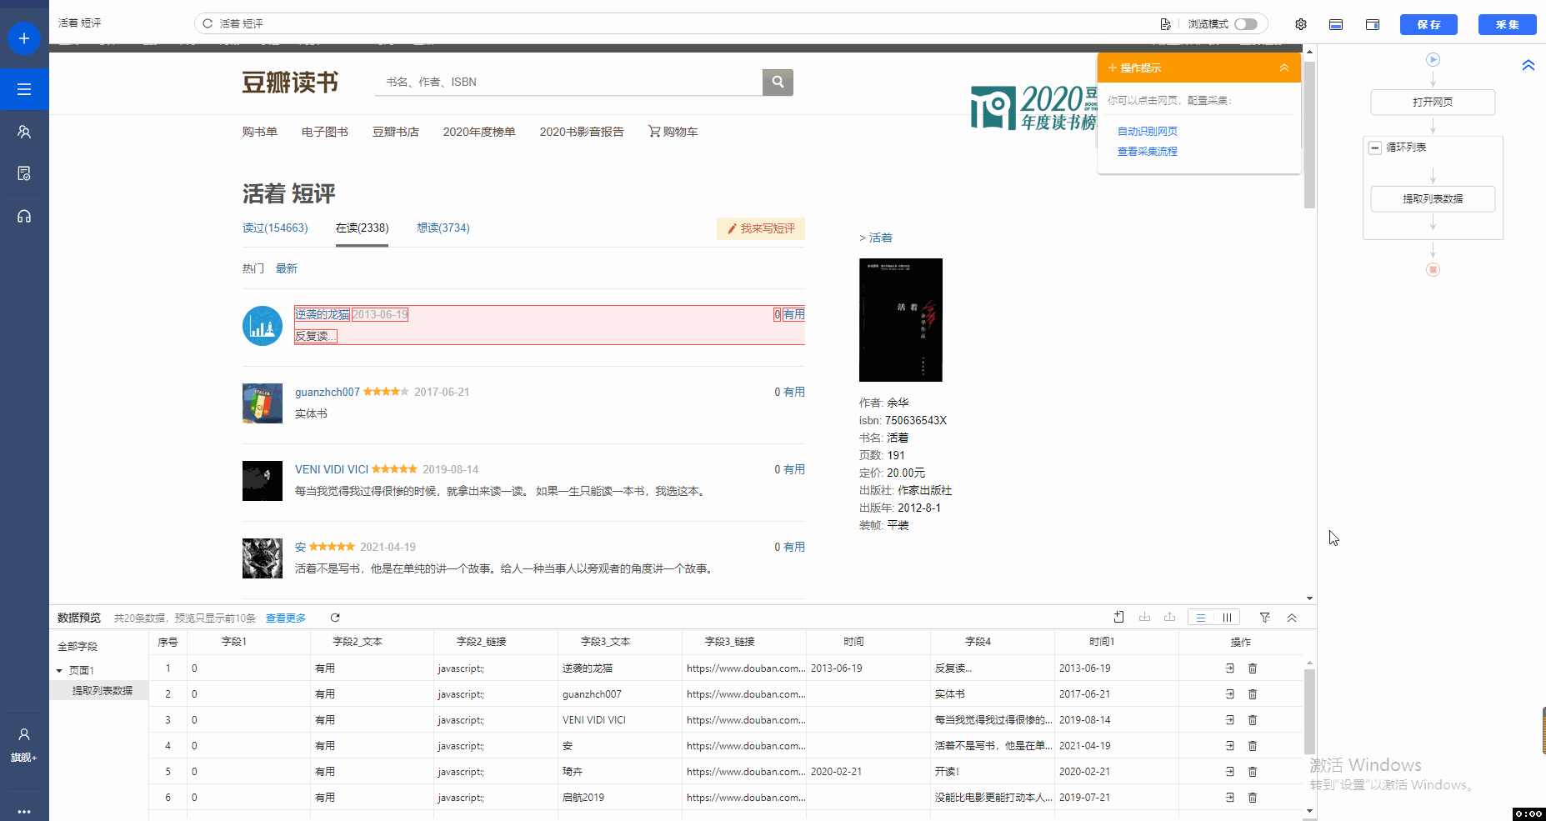Click the add field icon in data preview toolbar
Viewport: 1546px width, 821px height.
[x=1119, y=617]
